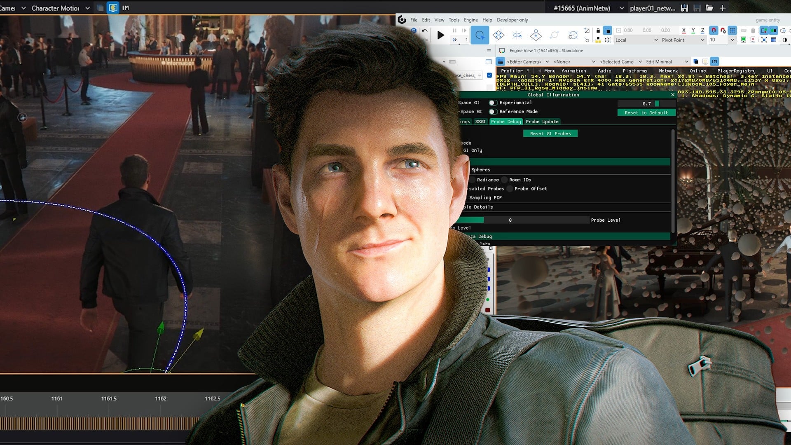Open the snap value 10 dropdown
This screenshot has width=791, height=445.
point(732,40)
